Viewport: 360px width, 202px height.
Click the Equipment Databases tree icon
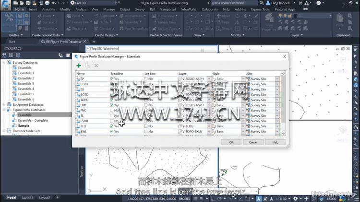pos(9,104)
